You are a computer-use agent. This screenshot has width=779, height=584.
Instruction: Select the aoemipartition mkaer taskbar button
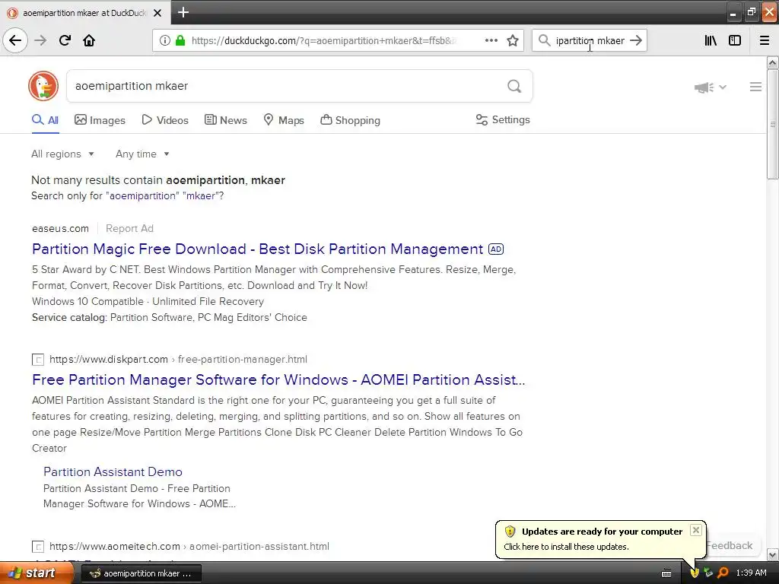(141, 573)
